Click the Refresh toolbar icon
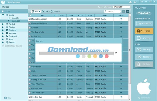The image size is (157, 101). 52,11
